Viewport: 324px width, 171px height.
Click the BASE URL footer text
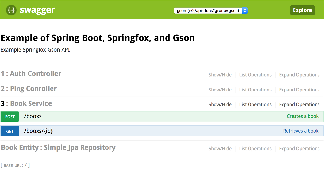pos(15,165)
